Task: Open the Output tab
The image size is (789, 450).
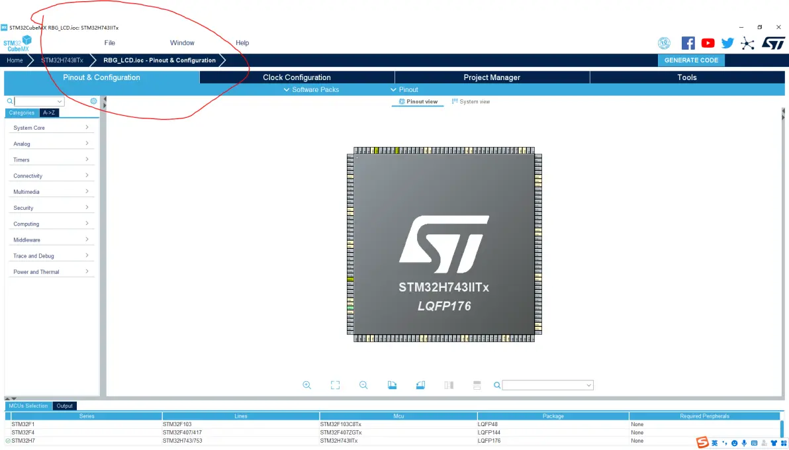Action: coord(64,406)
